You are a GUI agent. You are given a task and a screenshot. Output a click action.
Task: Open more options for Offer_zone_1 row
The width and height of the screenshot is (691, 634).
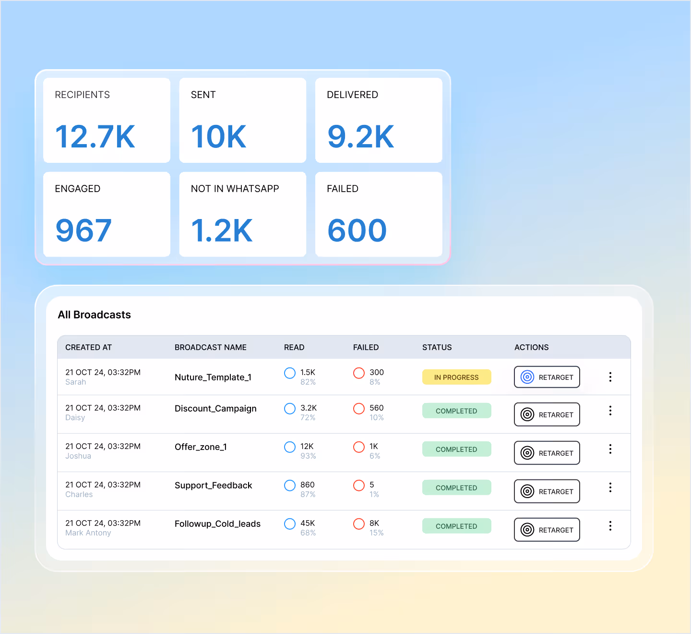coord(610,449)
